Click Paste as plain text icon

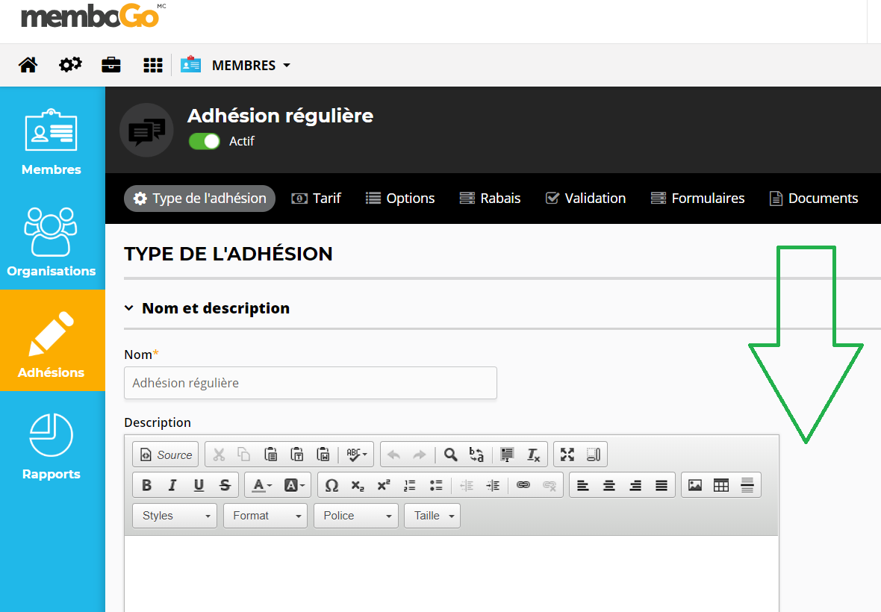click(x=297, y=455)
